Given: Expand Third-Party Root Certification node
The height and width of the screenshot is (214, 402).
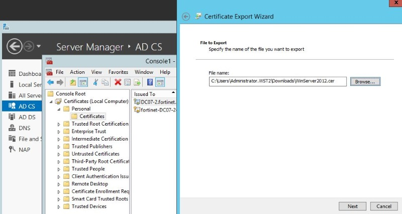Looking at the screenshot, I should (59, 162).
